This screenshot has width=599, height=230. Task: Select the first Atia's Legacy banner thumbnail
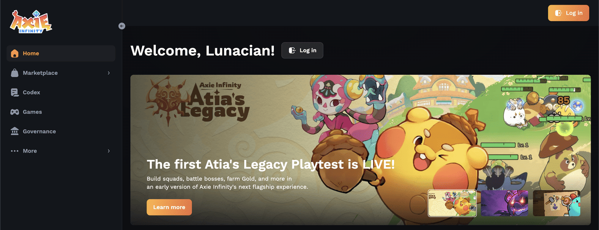[x=453, y=203]
